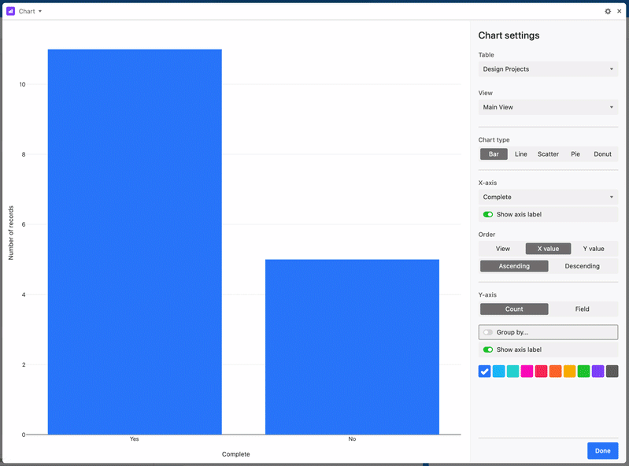Select the Bar chart type
This screenshot has height=466, width=629.
pos(494,154)
